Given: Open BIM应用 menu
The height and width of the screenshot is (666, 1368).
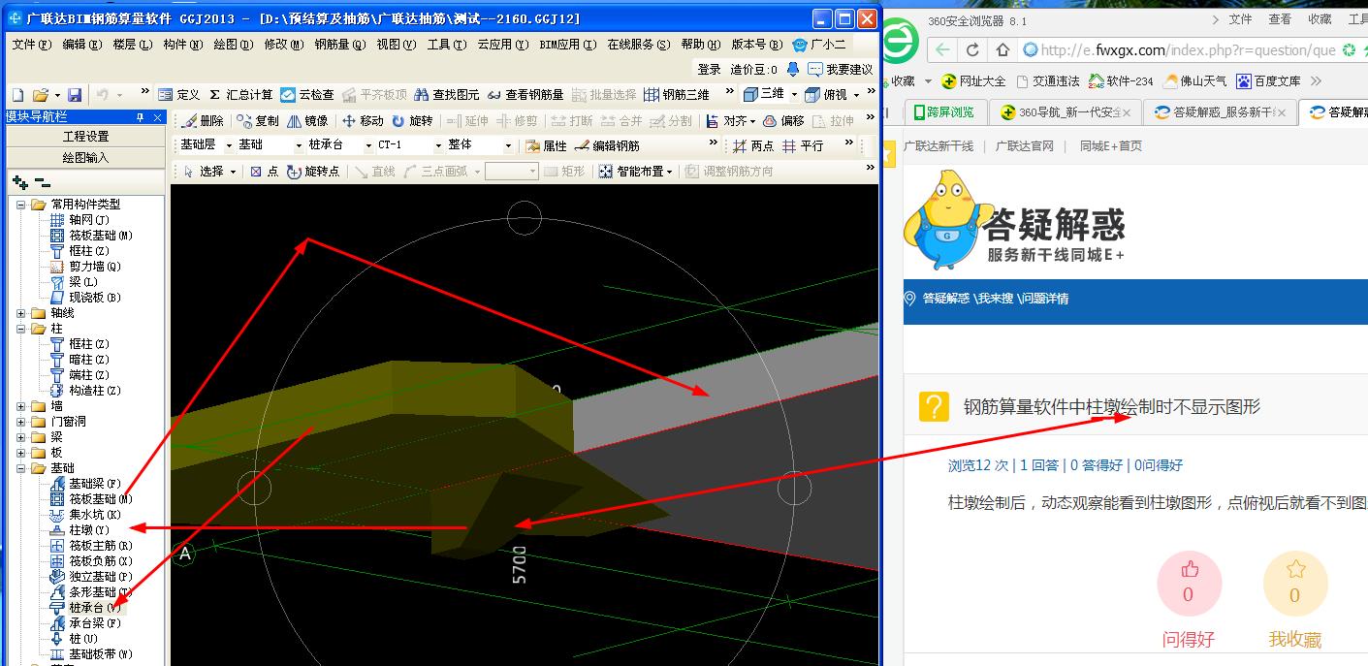Looking at the screenshot, I should [568, 45].
